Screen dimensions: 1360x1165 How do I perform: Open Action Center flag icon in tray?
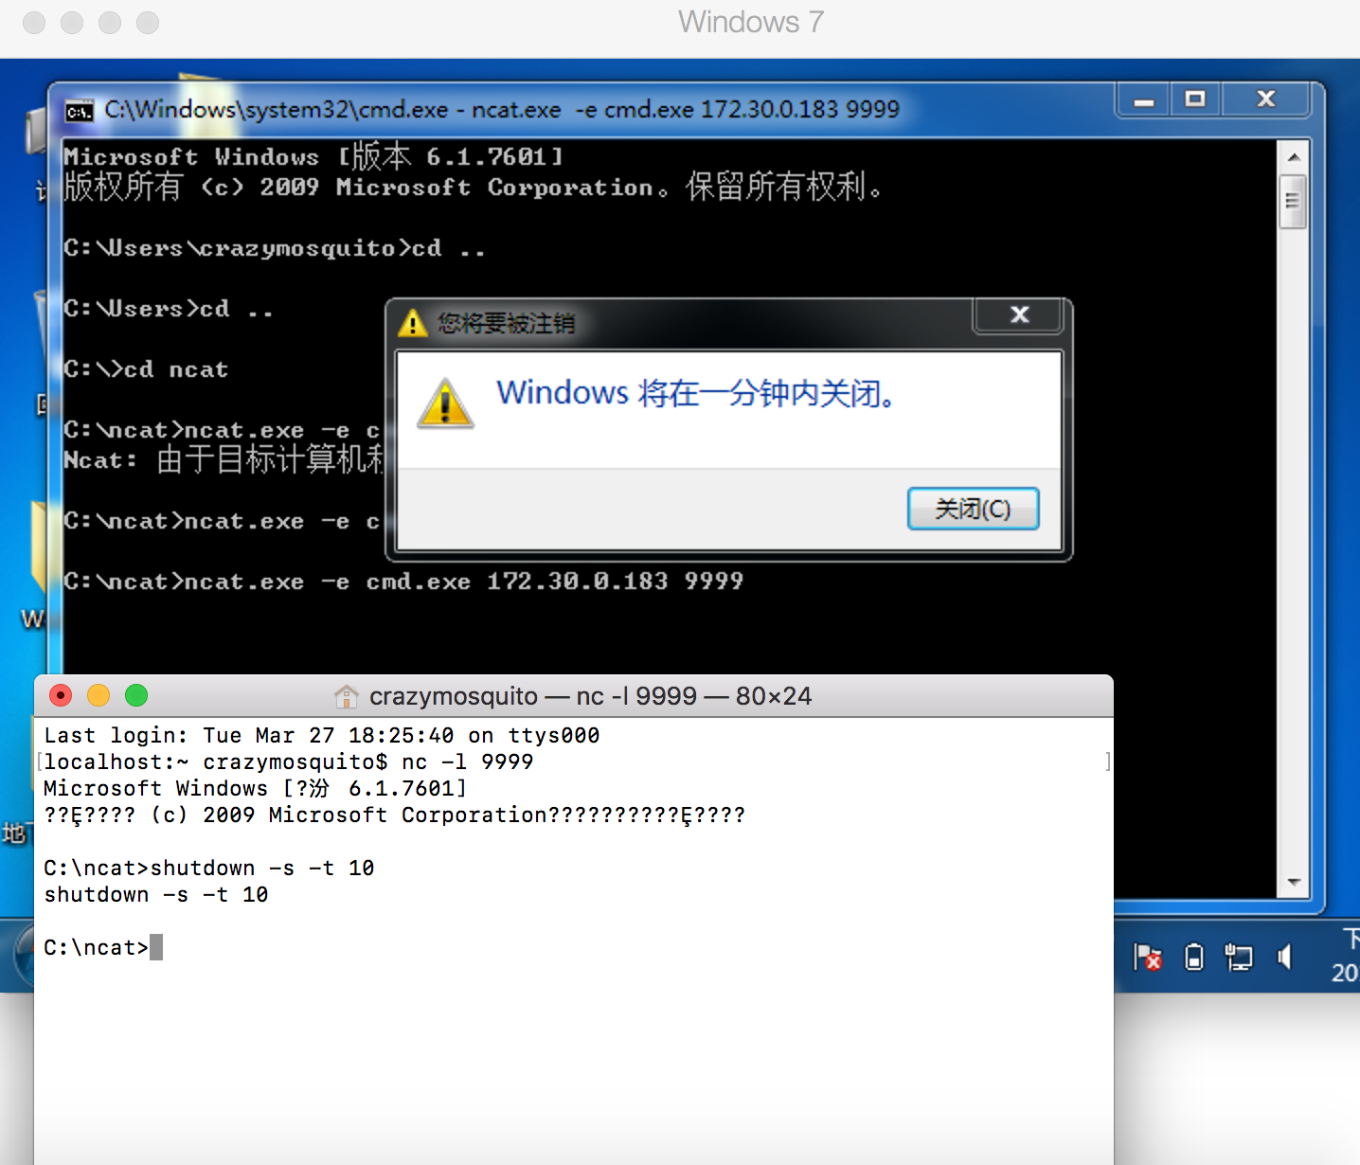1147,957
